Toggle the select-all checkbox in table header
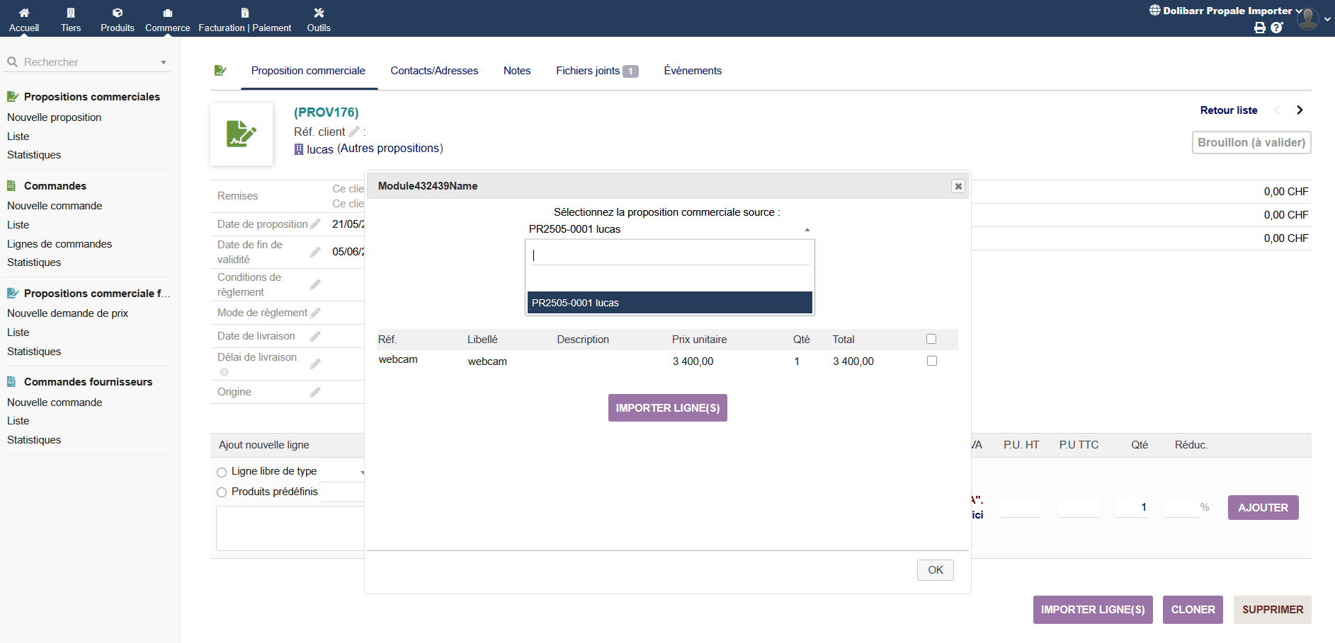Viewport: 1335px width, 643px height. (931, 339)
